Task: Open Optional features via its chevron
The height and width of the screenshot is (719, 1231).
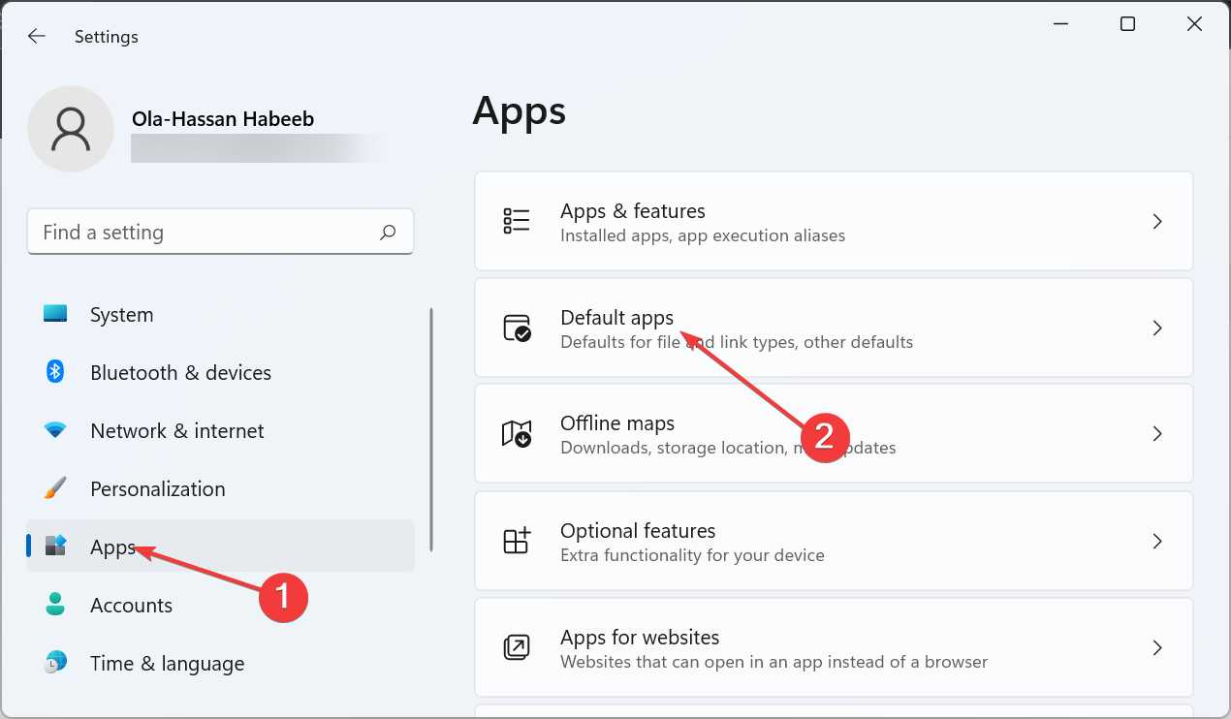Action: tap(1157, 541)
